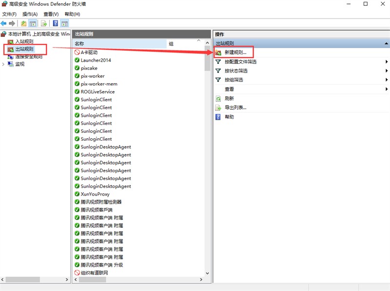The image size is (390, 291).
Task: Expand the 查看 submenu arrow
Action: 386,89
